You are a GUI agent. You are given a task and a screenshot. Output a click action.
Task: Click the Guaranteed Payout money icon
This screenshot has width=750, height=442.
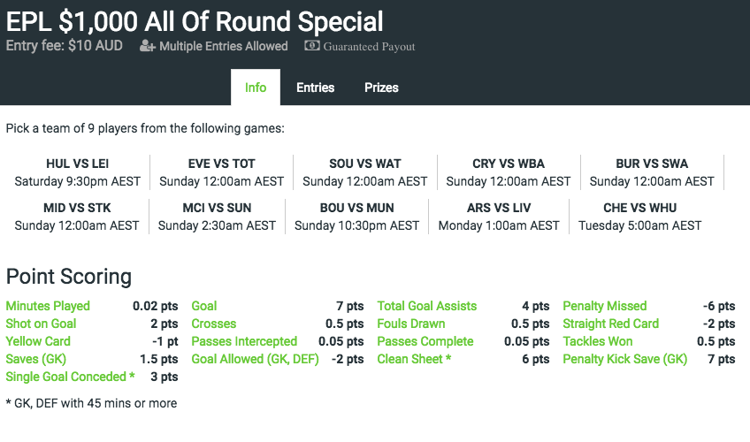click(x=312, y=46)
